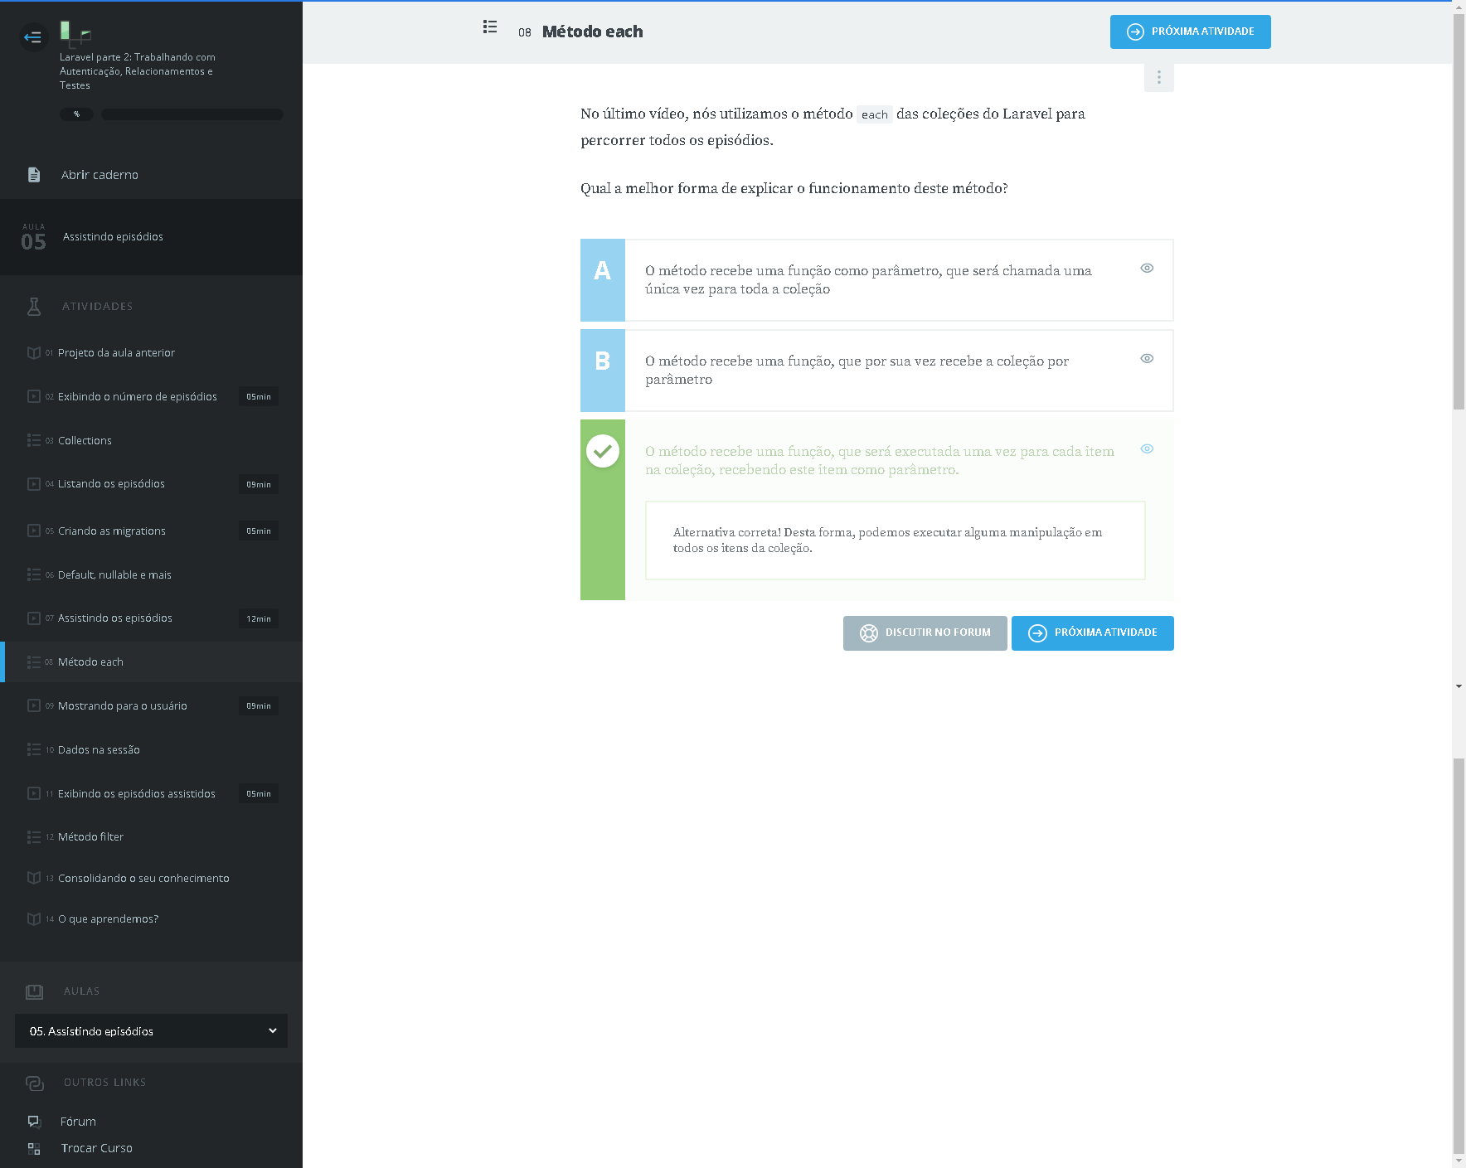Click the Fórum chat icon
This screenshot has height=1168, width=1466.
(x=34, y=1122)
